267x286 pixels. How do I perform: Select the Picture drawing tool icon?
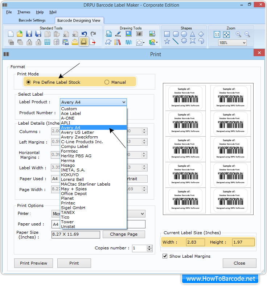click(128, 34)
